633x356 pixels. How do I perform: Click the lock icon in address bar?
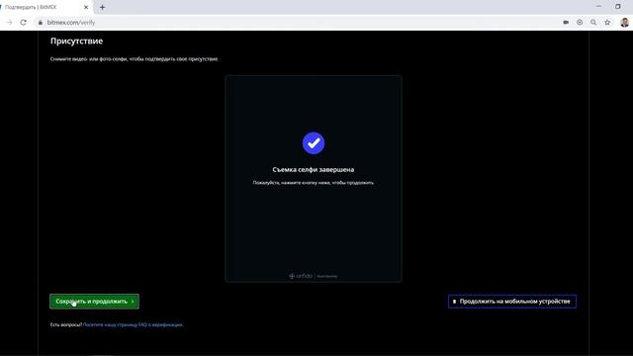point(40,23)
